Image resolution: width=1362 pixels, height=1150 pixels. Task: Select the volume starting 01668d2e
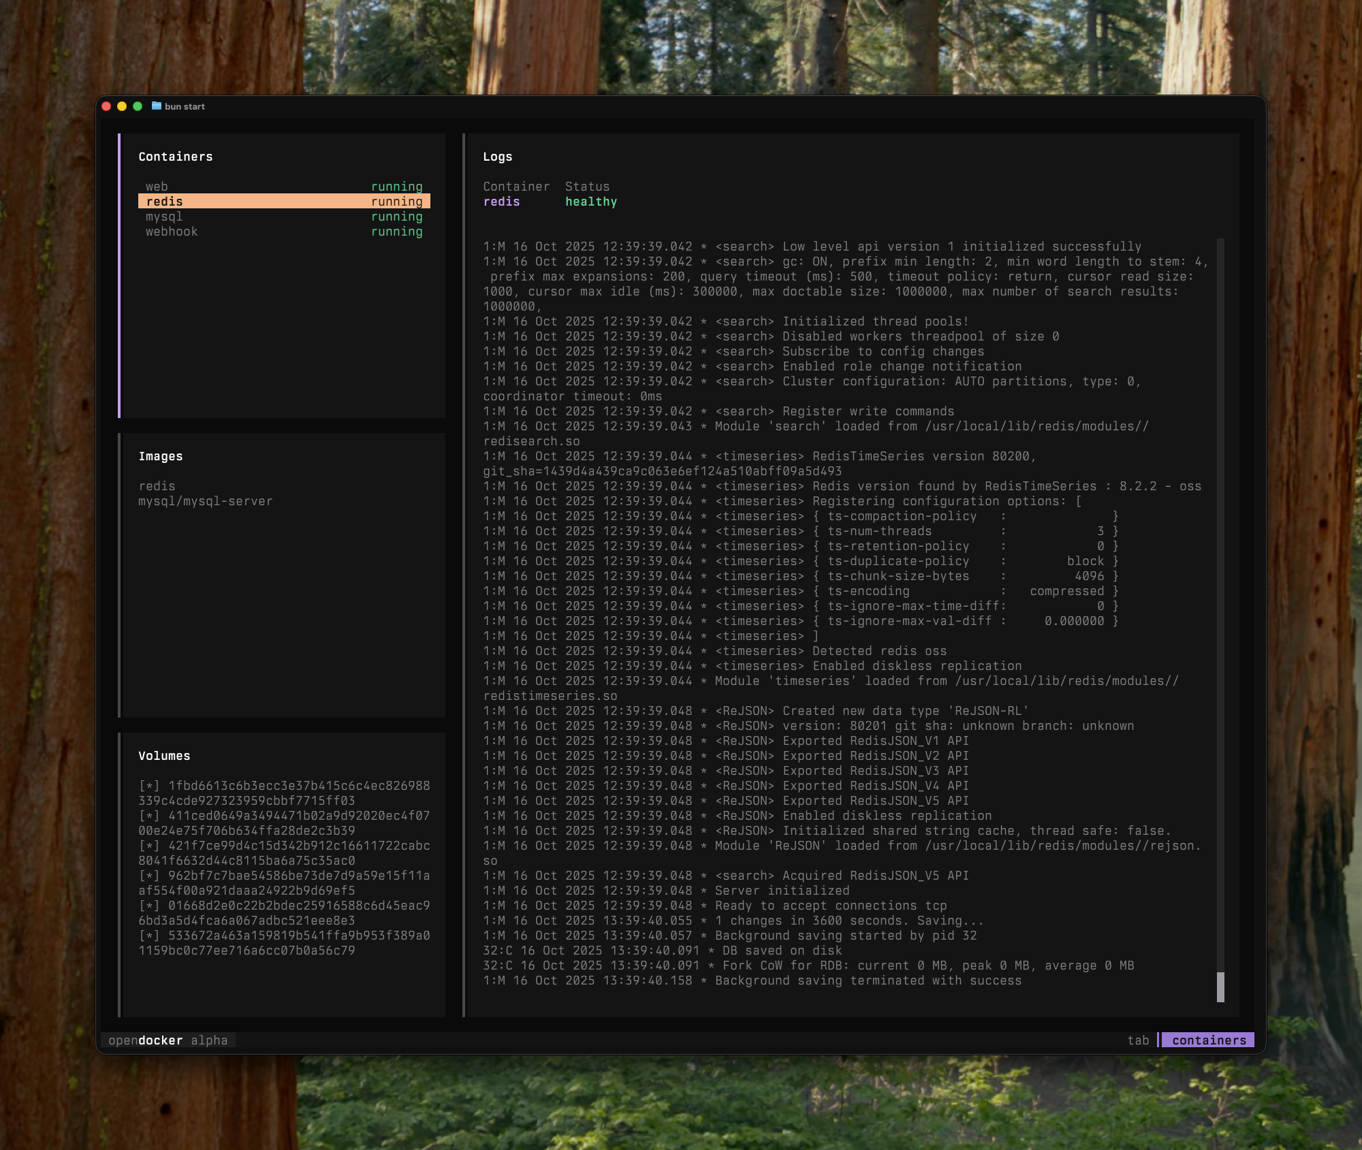[298, 906]
